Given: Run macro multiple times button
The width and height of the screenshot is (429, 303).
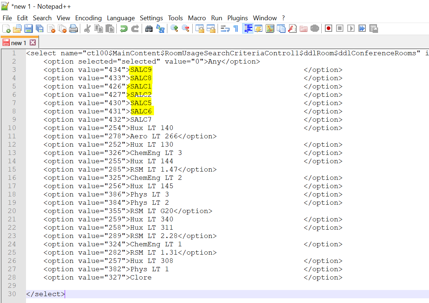Looking at the screenshot, I should coord(362,29).
